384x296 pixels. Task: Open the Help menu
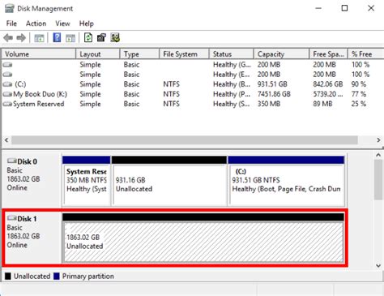(x=87, y=24)
